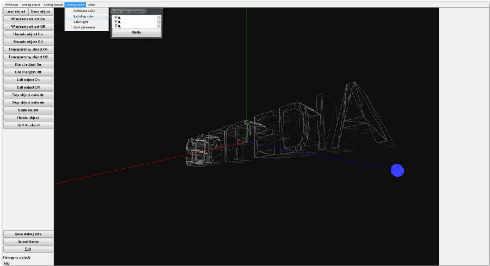
Task: Click the Scale object button
Action: (x=28, y=110)
